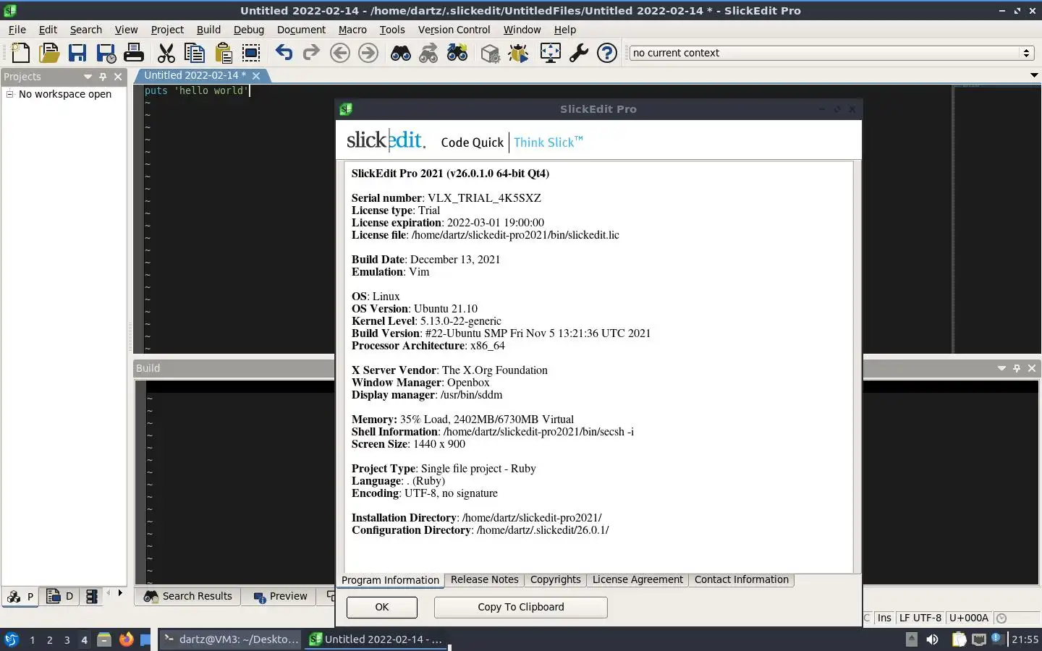Click the Copy toolbar icon

click(x=195, y=53)
